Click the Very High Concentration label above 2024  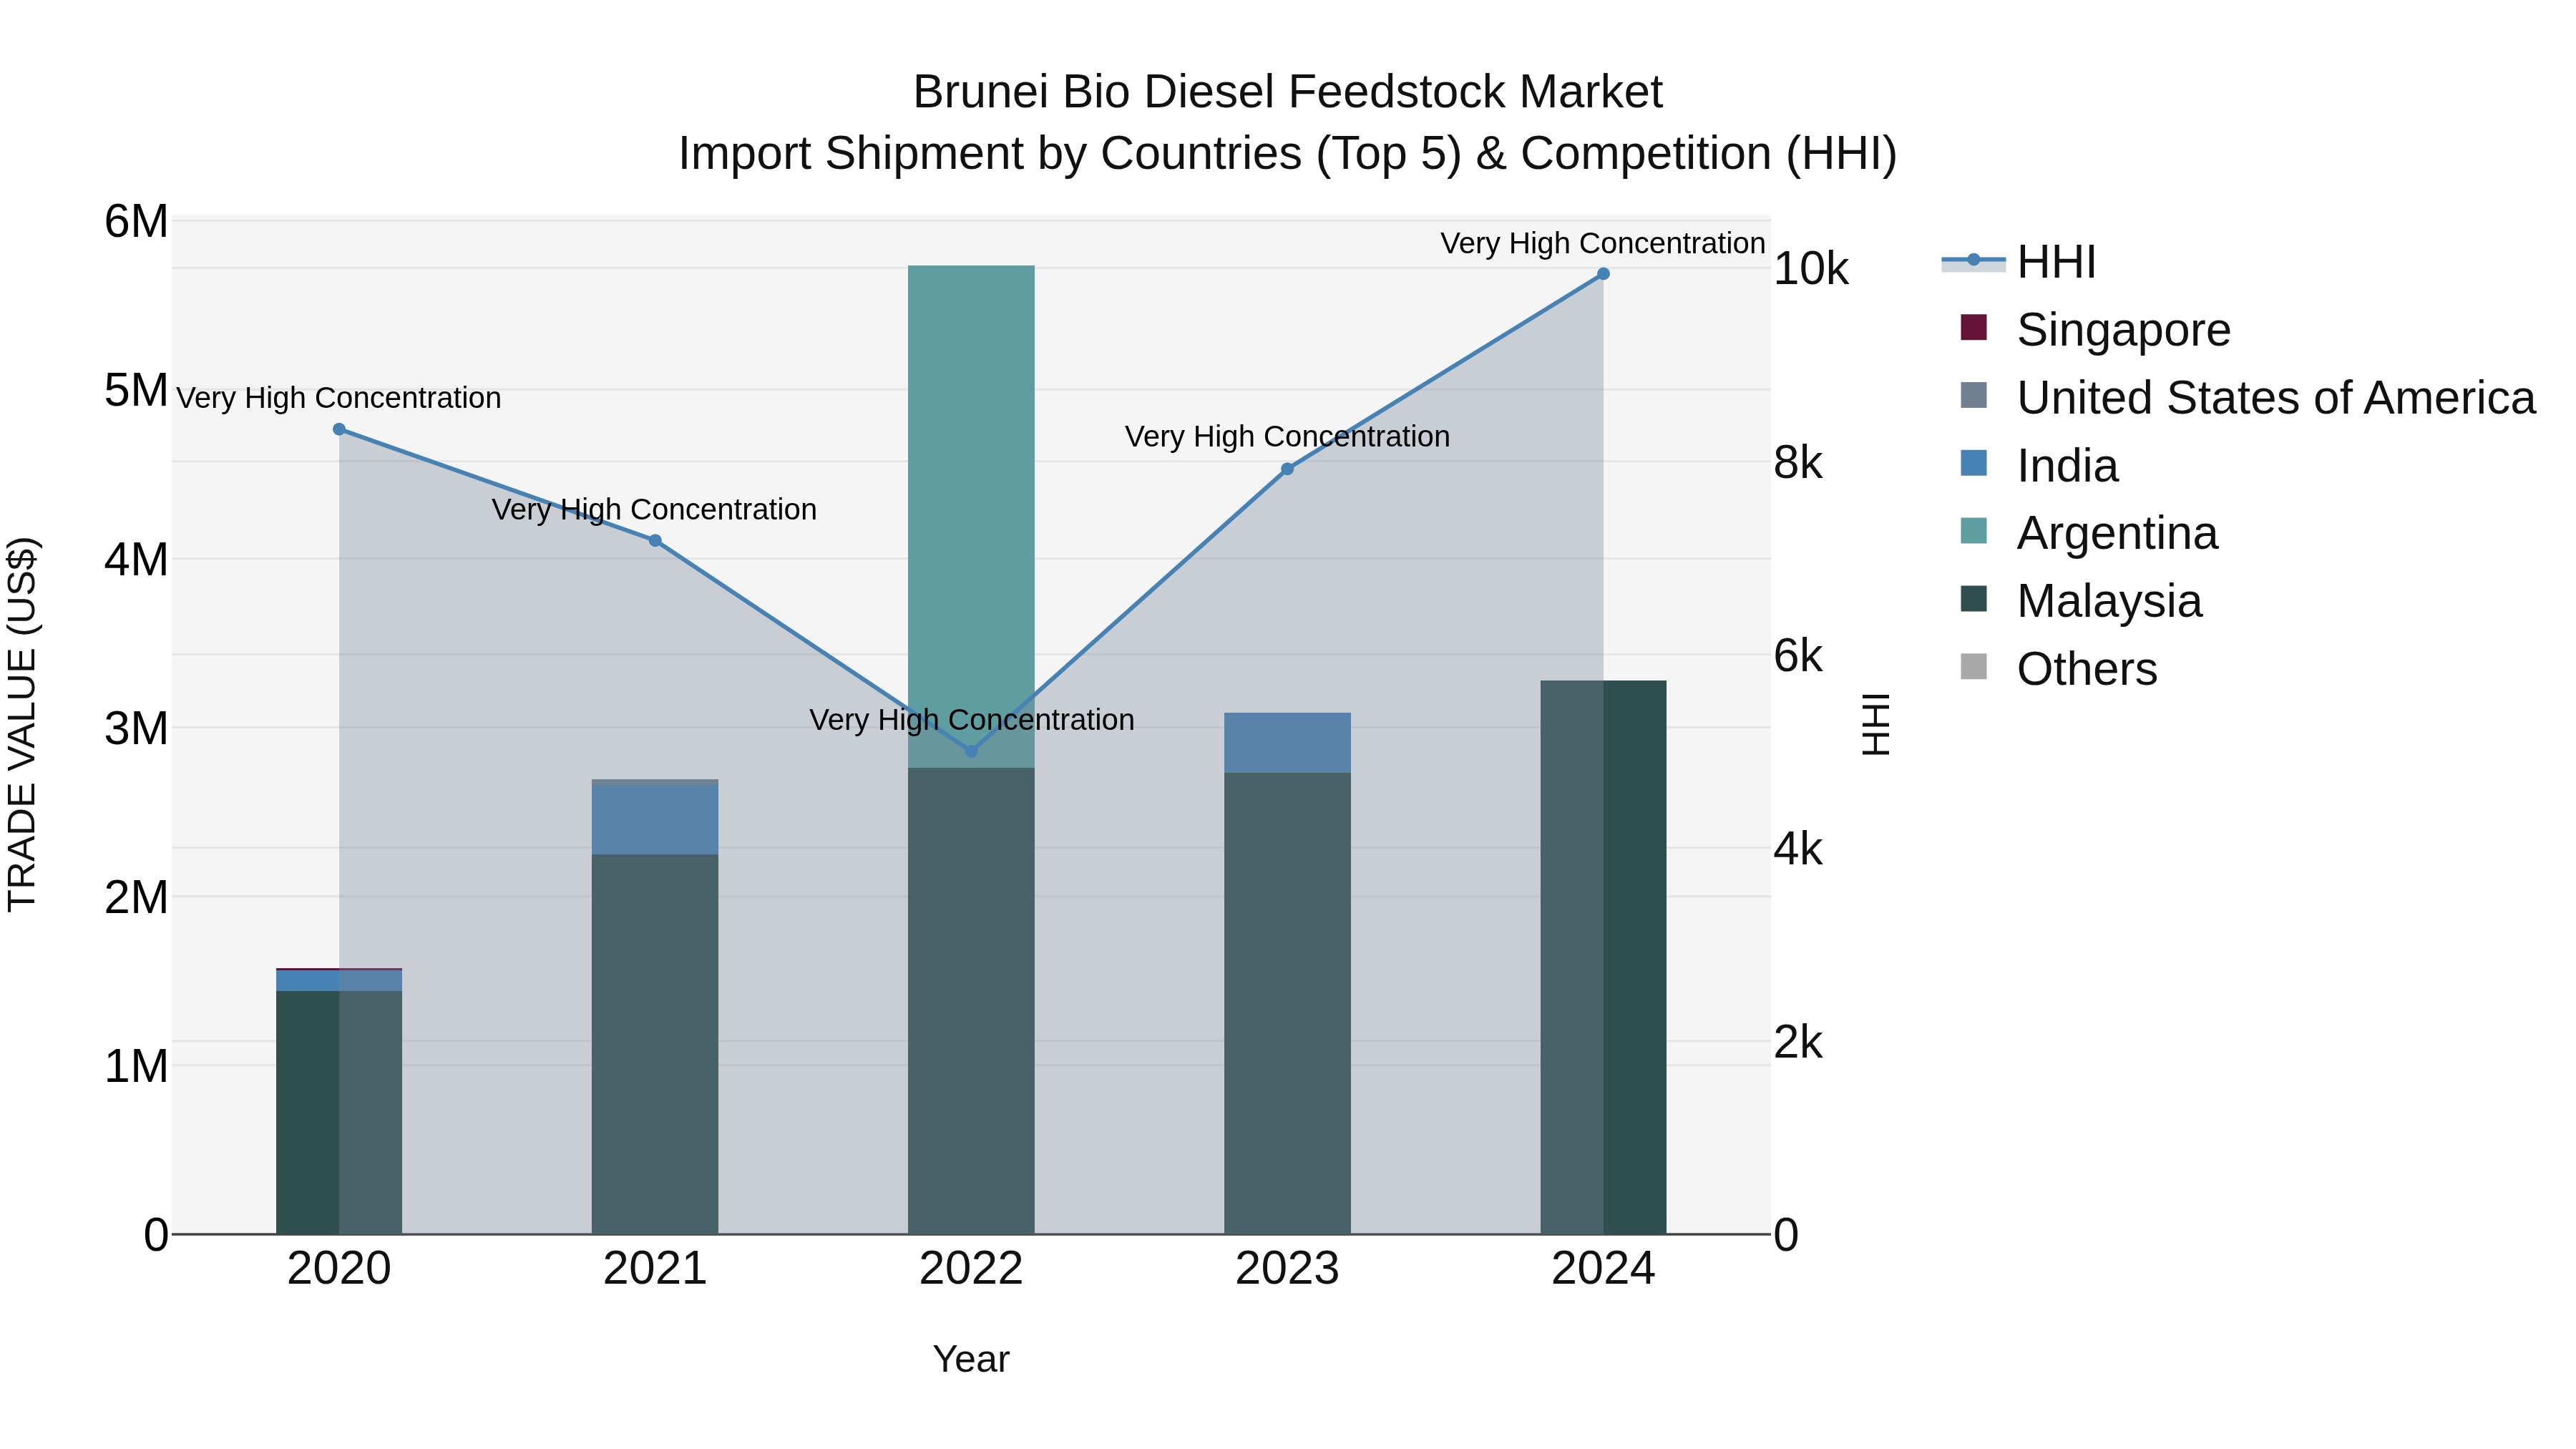(x=1603, y=243)
